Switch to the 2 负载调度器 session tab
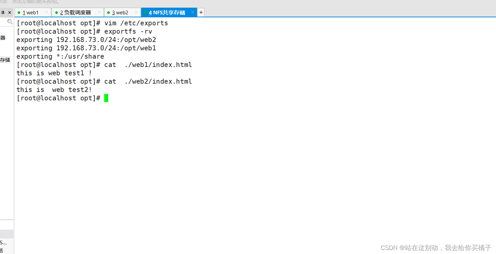The height and width of the screenshot is (254, 496). pyautogui.click(x=78, y=13)
